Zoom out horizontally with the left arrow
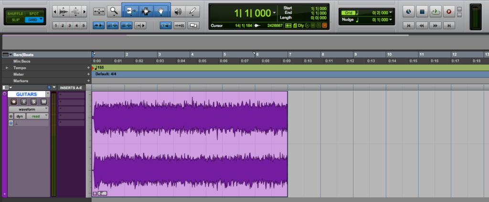This screenshot has height=202, width=489. 55,12
